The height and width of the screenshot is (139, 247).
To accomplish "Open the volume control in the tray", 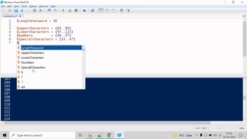I will tap(215, 135).
